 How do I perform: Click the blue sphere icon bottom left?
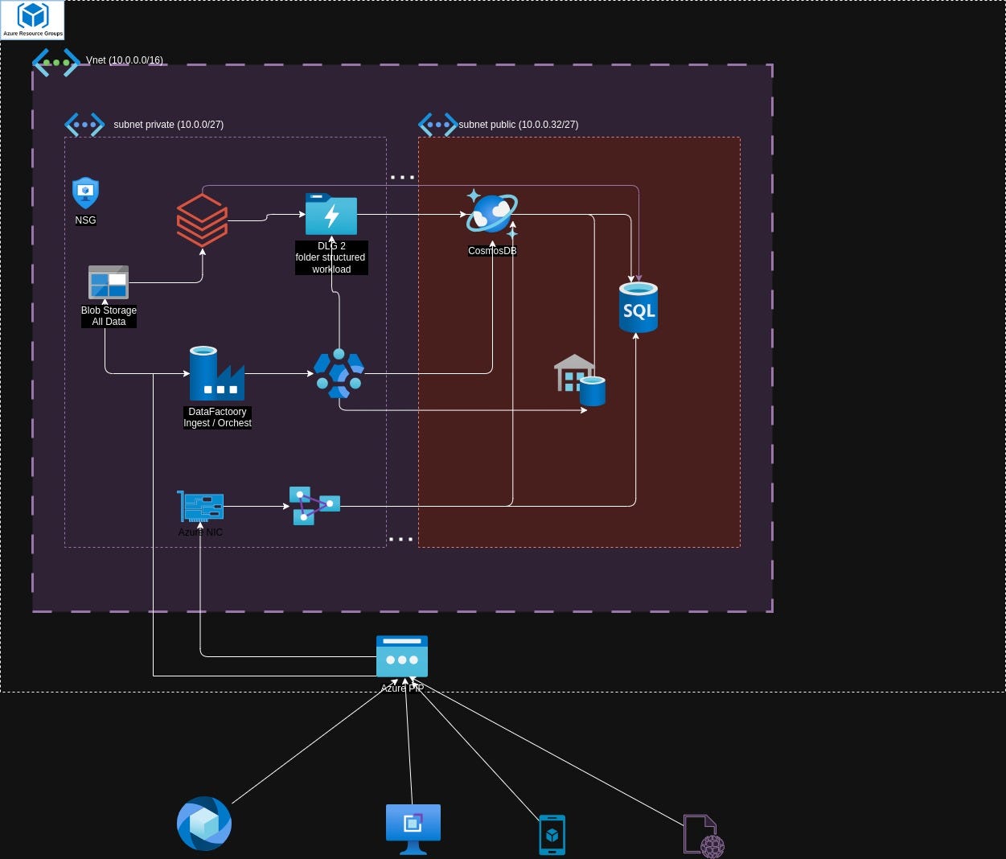tap(203, 823)
